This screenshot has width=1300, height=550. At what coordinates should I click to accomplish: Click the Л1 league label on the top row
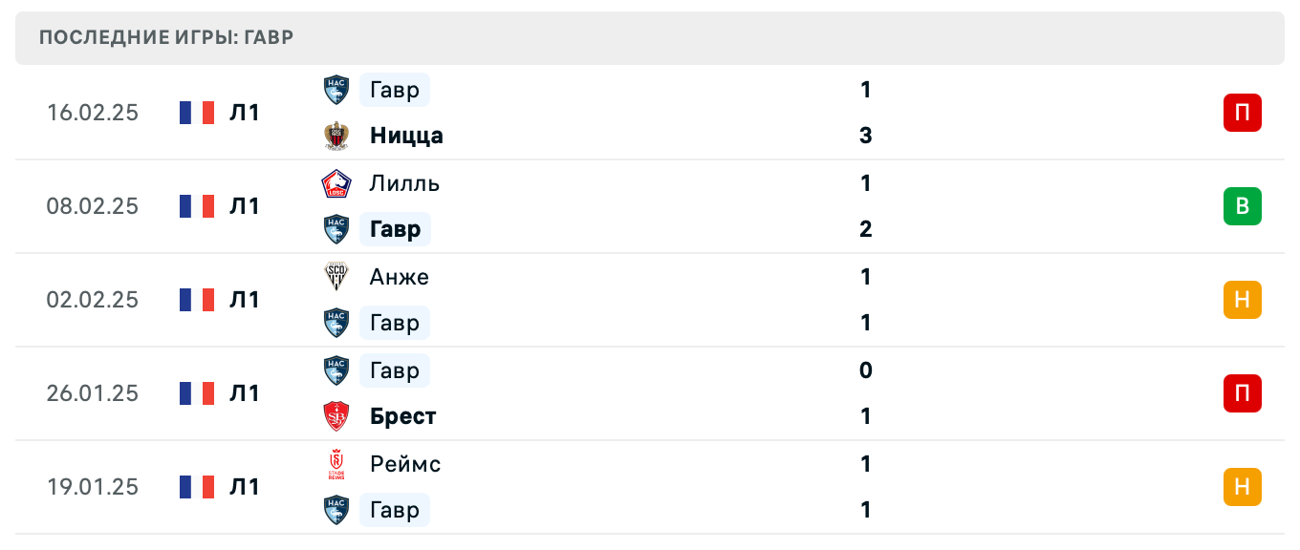(245, 112)
